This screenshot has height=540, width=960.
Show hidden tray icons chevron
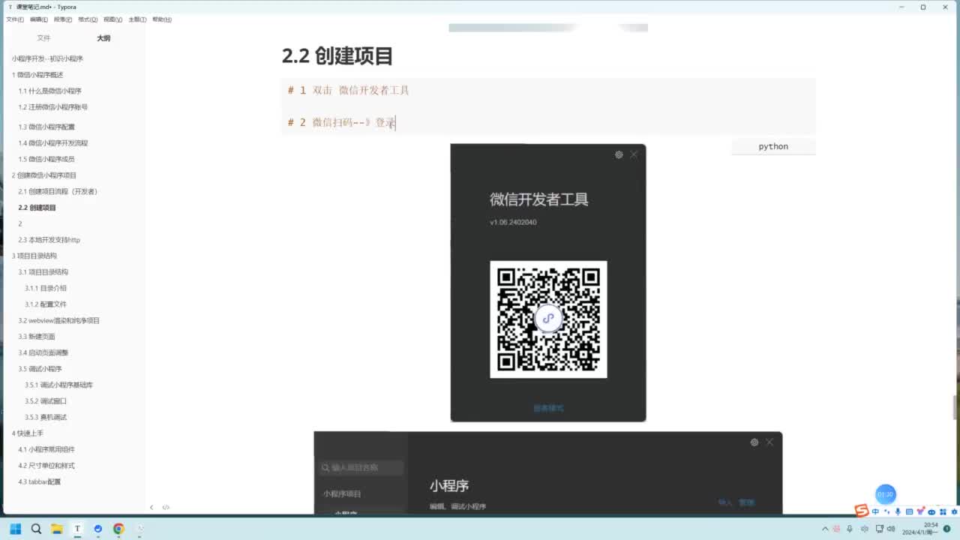coord(826,529)
